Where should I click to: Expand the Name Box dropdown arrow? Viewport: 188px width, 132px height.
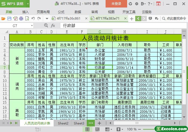point(32,25)
